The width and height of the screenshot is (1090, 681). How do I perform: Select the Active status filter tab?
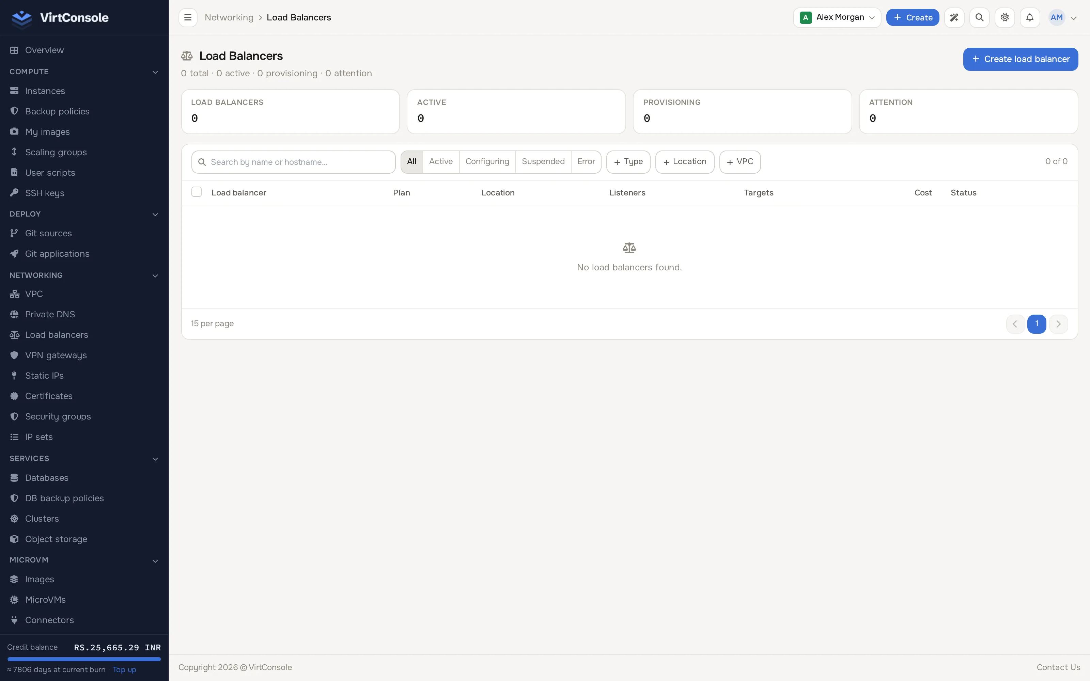pos(440,162)
